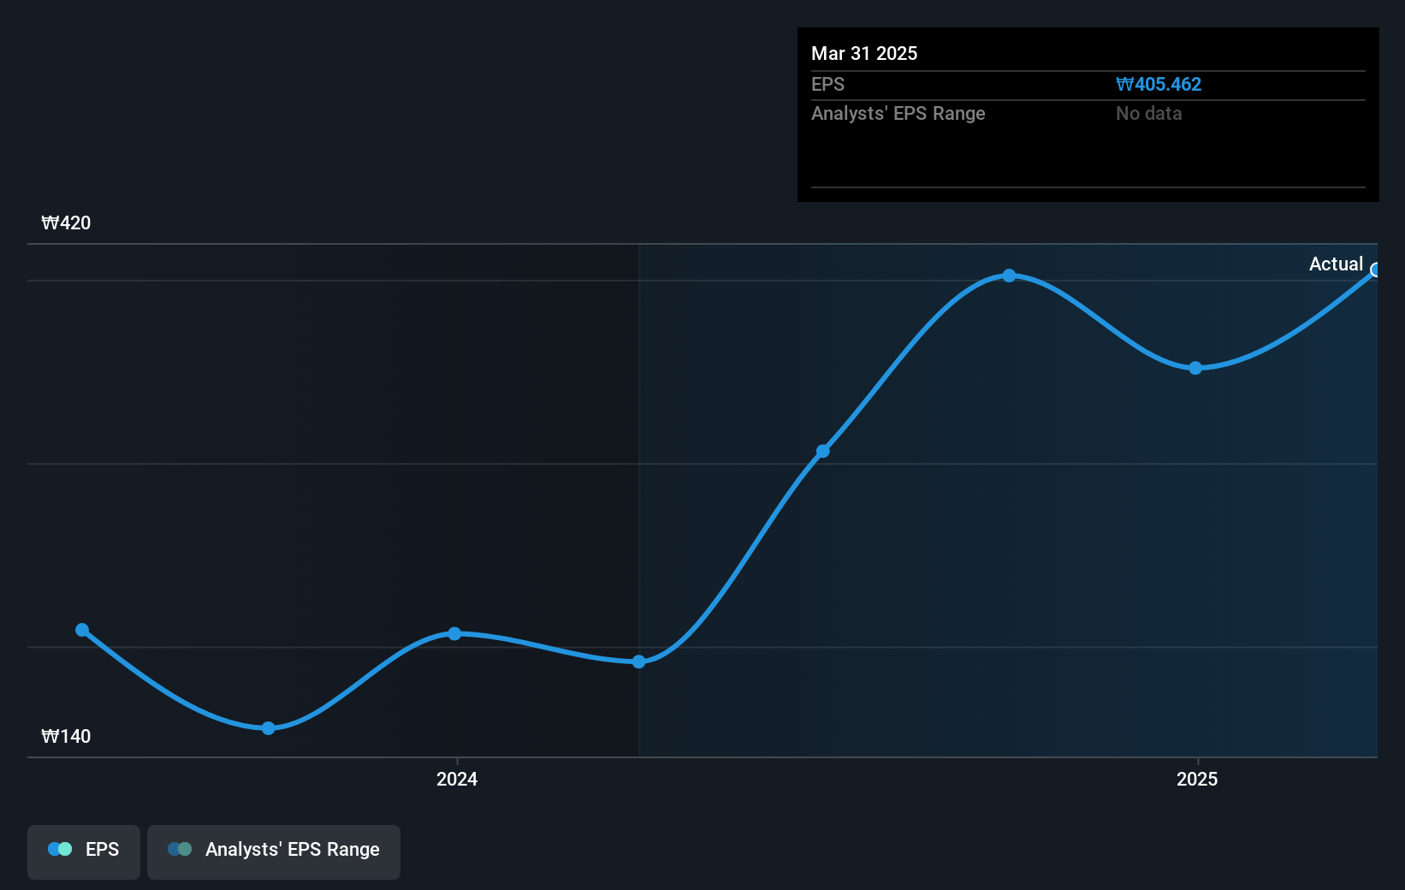Image resolution: width=1405 pixels, height=890 pixels.
Task: Toggle the EPS legend button
Action: 84,851
